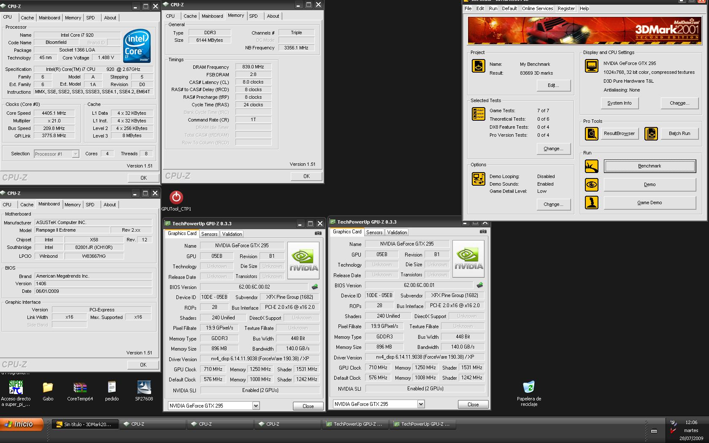Open the Register menu in 3DMark2001
Screen dimensions: 709x443
click(x=566, y=8)
